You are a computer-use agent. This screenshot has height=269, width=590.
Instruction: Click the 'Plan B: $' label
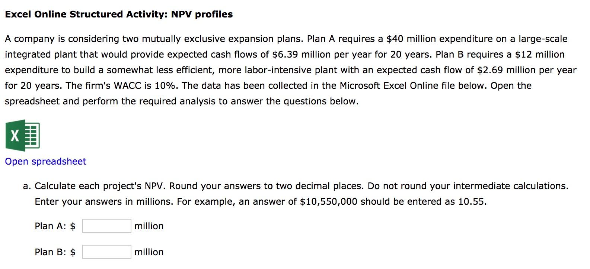(x=54, y=252)
